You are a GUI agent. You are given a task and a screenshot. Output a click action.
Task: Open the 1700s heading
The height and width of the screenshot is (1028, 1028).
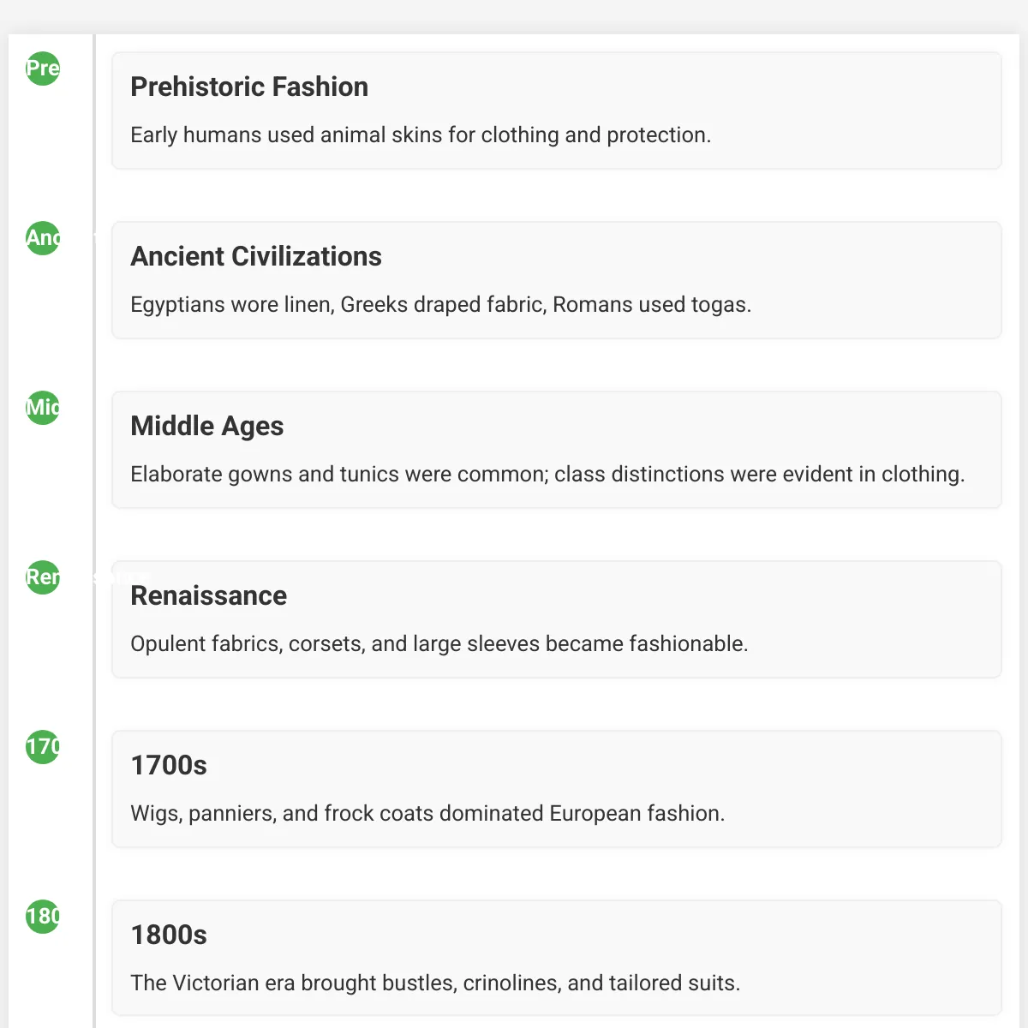coord(169,765)
